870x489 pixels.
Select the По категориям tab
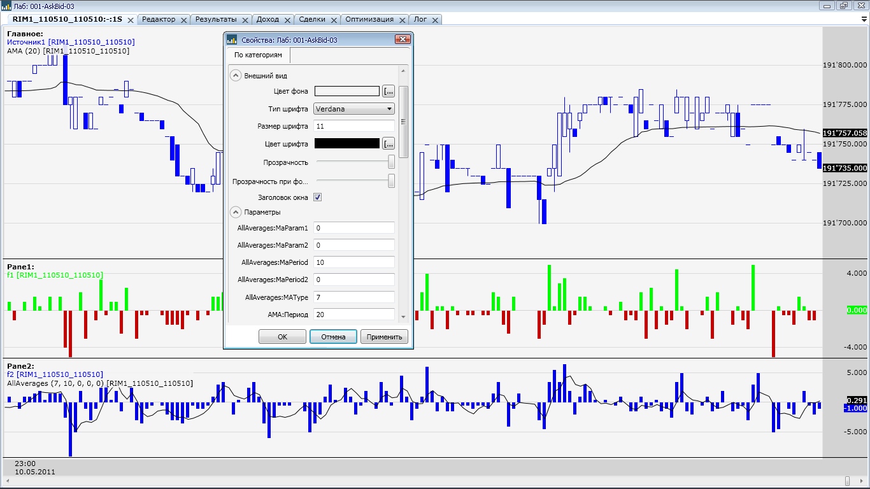[x=258, y=55]
